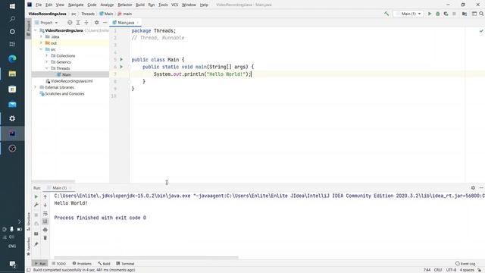Expand External Libraries node
The height and width of the screenshot is (273, 485).
click(x=36, y=87)
